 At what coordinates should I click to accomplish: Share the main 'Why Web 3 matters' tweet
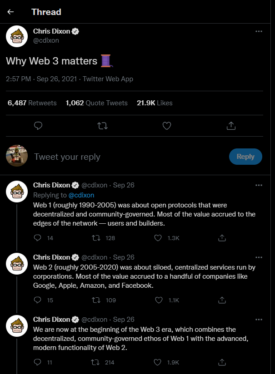pos(231,125)
